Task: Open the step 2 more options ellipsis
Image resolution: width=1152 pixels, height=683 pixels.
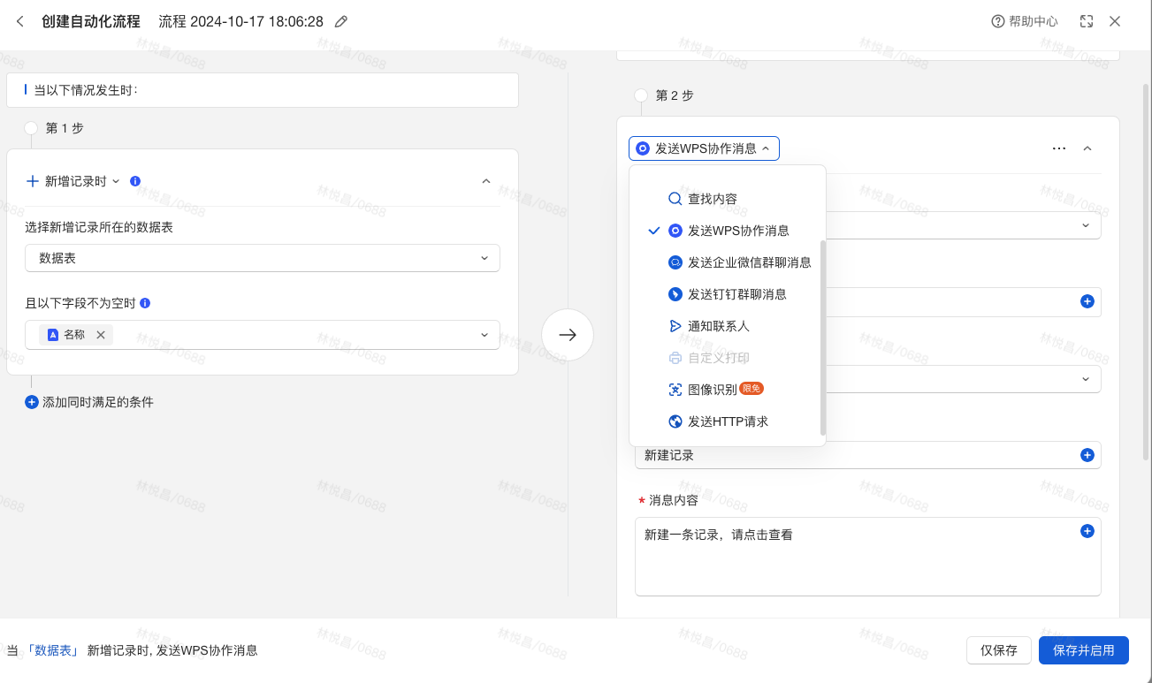Action: point(1059,148)
